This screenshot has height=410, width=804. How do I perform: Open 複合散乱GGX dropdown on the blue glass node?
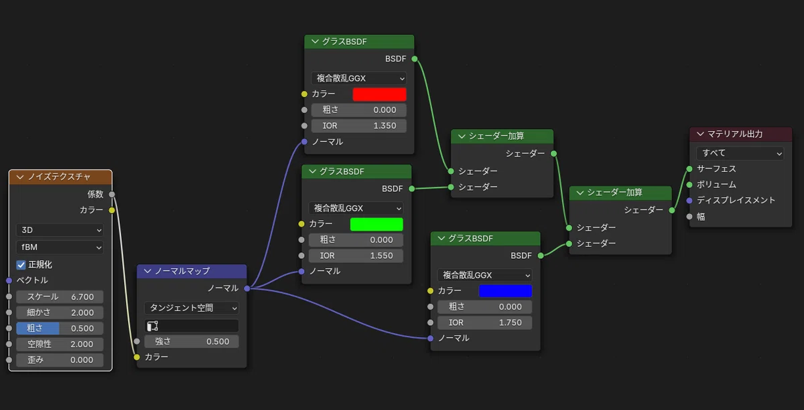tap(485, 275)
